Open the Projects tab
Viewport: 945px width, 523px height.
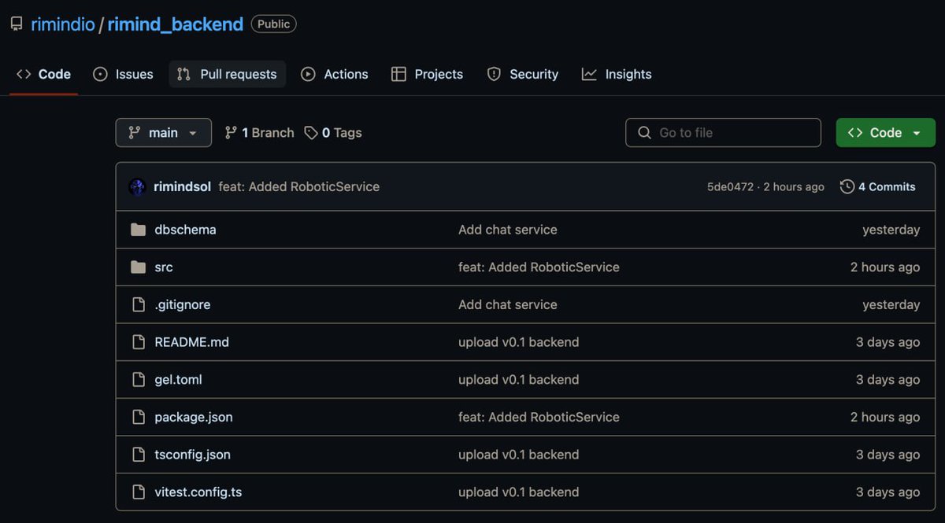[x=427, y=74]
